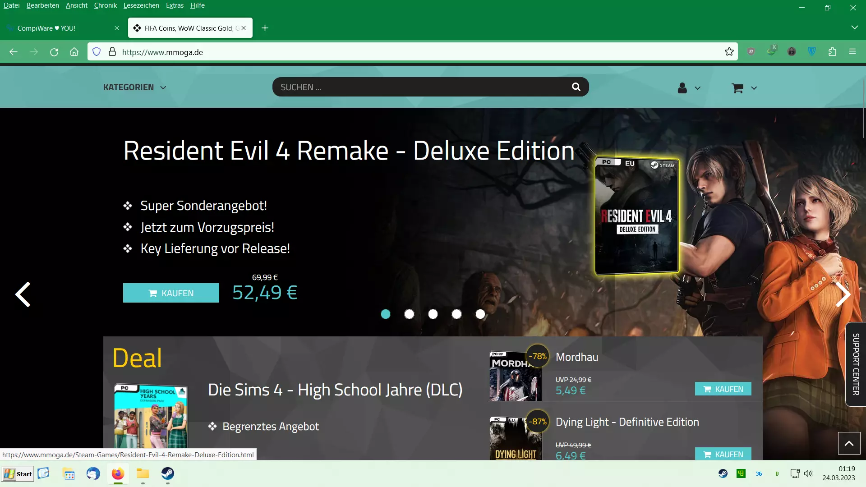Expand the account dropdown chevron
The image size is (866, 487).
pyautogui.click(x=698, y=88)
